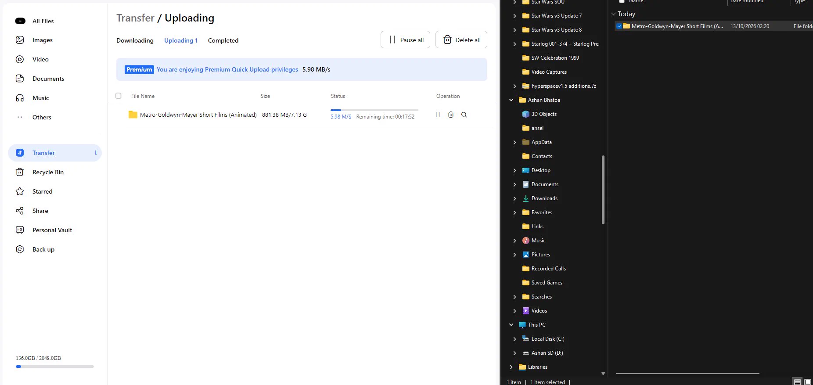Expand the AppData folder node
Screen dimensions: 813x385
(x=515, y=142)
